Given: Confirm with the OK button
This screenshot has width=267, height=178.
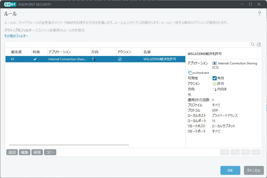Looking at the screenshot, I should coord(230,170).
